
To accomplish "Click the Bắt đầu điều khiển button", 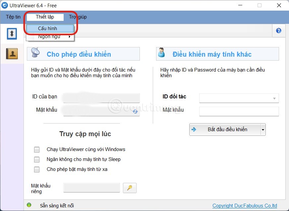I will [225, 130].
